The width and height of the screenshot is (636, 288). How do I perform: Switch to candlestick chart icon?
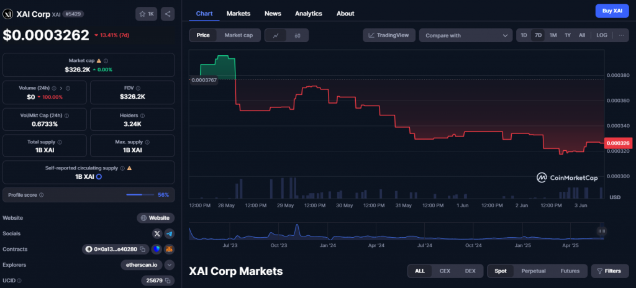pyautogui.click(x=298, y=35)
